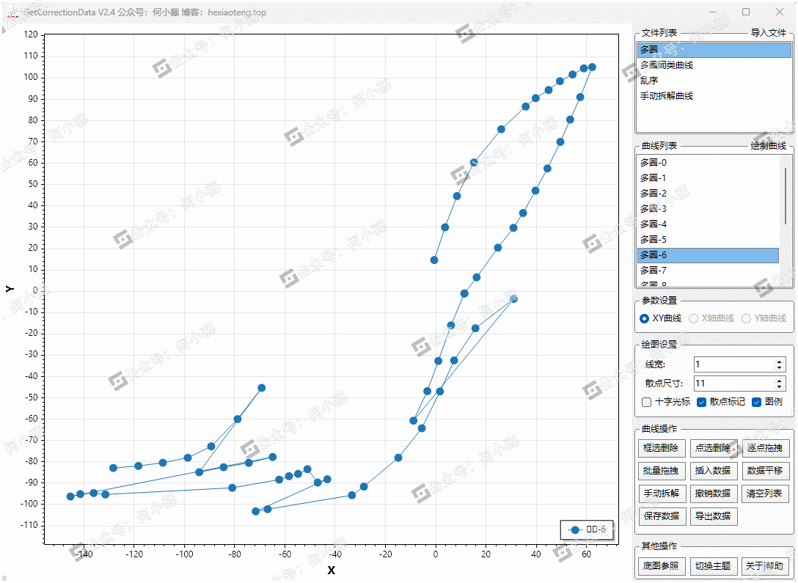Screen dimensions: 798x583
Task: Enable the 十字光标 crosshair checkbox
Action: tap(646, 402)
